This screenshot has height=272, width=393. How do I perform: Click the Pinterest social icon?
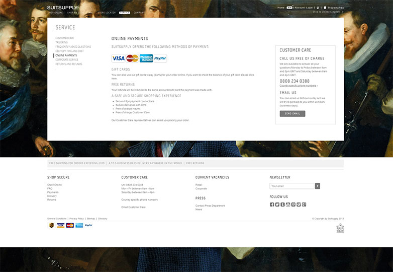pyautogui.click(x=293, y=205)
